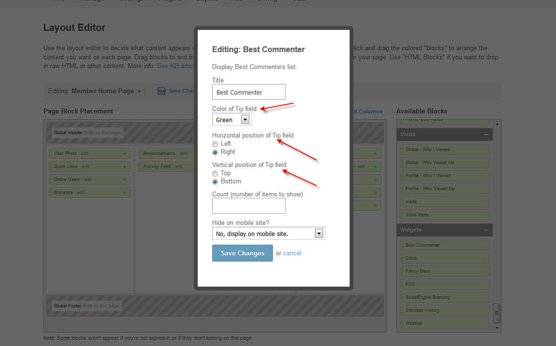Remove the Statistics block with x
Image resolution: width=556 pixels, height=346 pixels.
pyautogui.click(x=124, y=193)
